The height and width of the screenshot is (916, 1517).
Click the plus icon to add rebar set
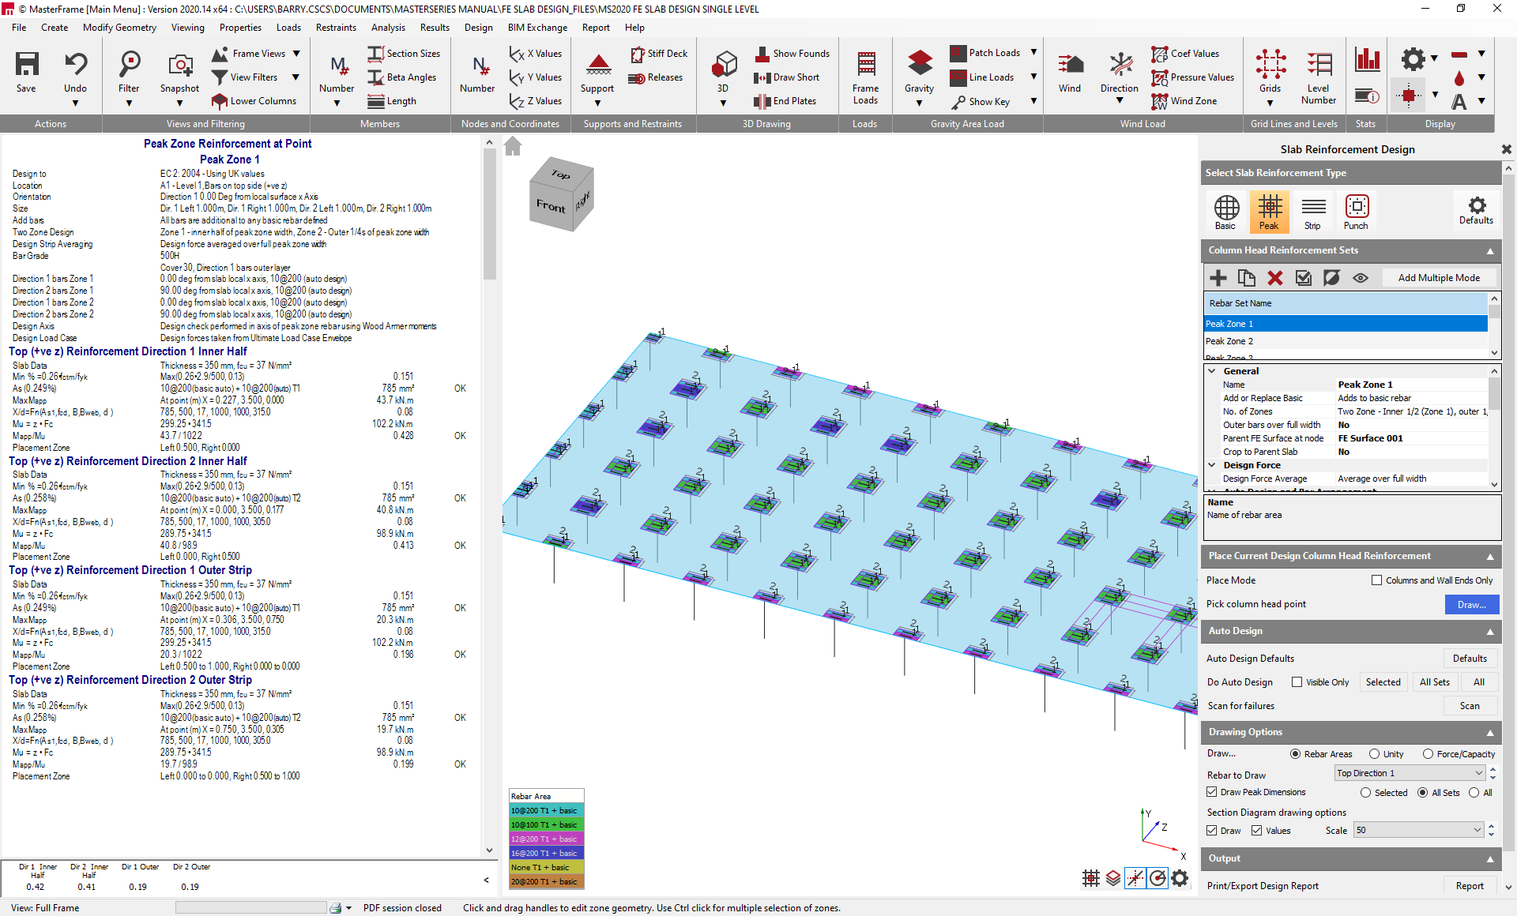coord(1218,278)
